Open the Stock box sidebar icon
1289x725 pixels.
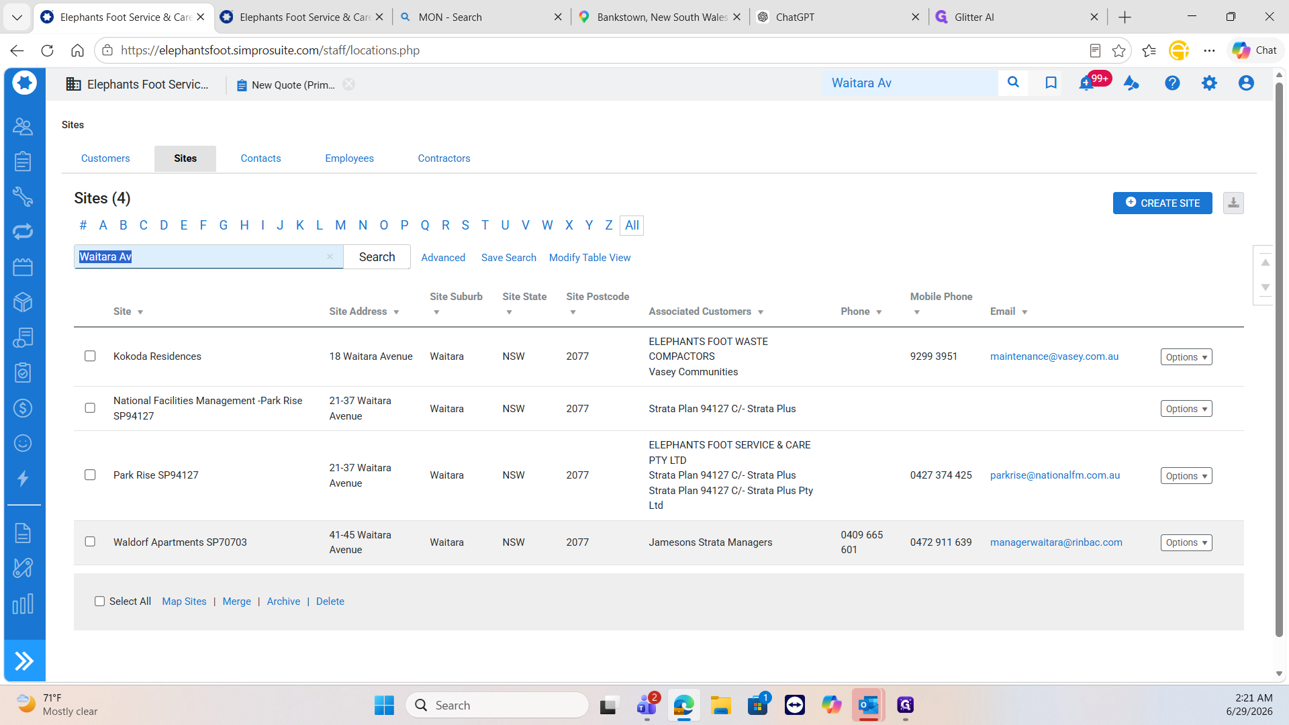coord(23,302)
